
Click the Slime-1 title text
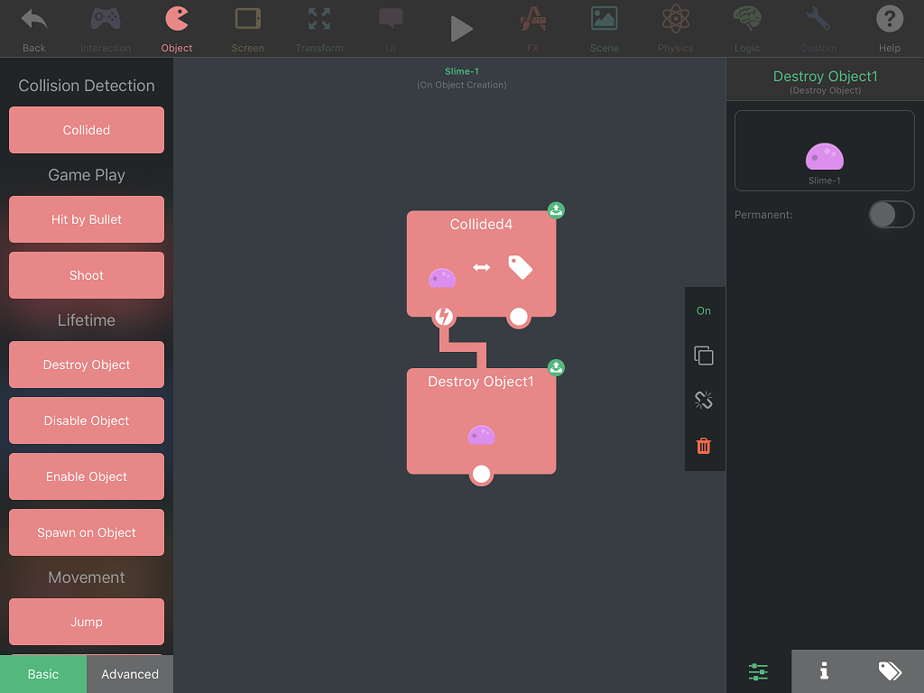coord(461,71)
